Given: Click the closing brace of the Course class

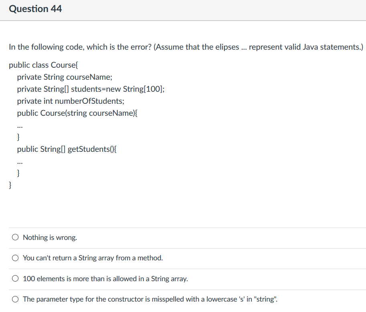Looking at the screenshot, I should (x=10, y=185).
